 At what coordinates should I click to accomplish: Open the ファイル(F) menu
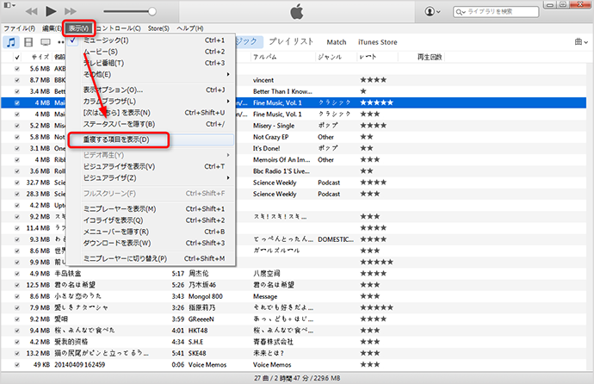pos(19,28)
